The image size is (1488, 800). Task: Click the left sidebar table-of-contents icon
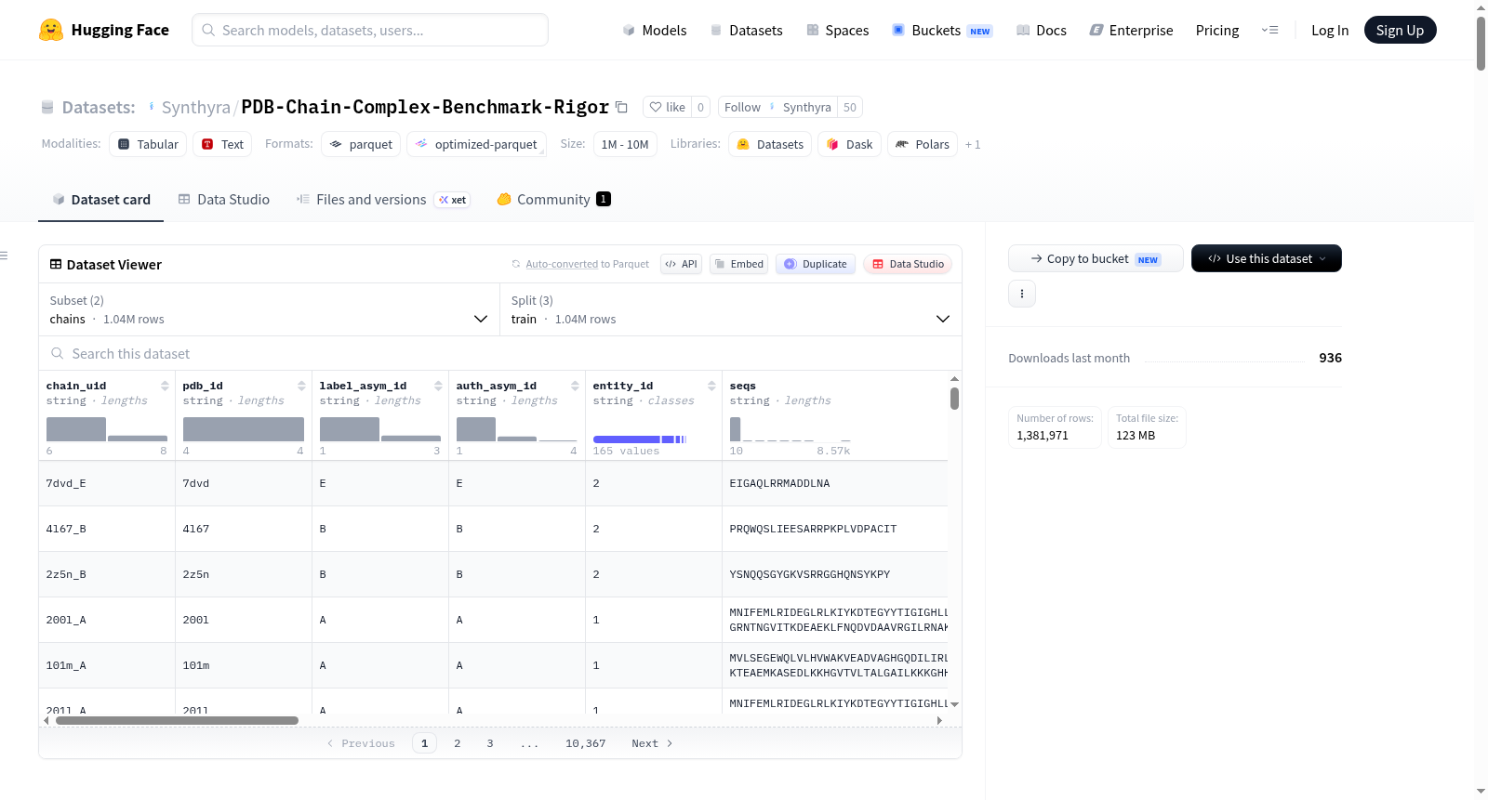click(x=4, y=256)
